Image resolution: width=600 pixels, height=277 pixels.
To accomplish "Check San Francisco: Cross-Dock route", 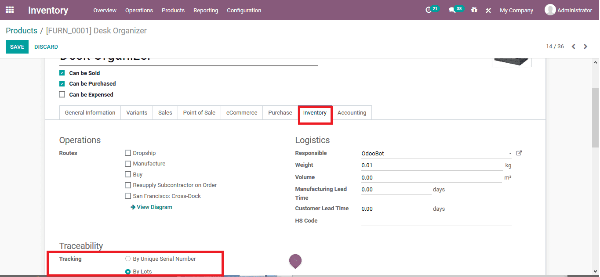I will point(128,196).
